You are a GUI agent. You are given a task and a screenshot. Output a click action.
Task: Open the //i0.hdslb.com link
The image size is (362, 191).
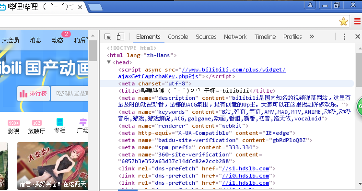(245, 176)
